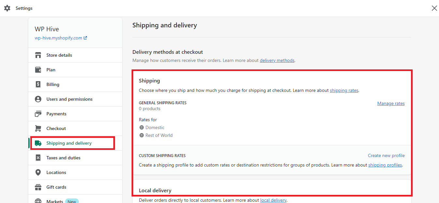Viewport: 439px width, 203px height.
Task: Click the Settings gear icon
Action: click(x=7, y=8)
